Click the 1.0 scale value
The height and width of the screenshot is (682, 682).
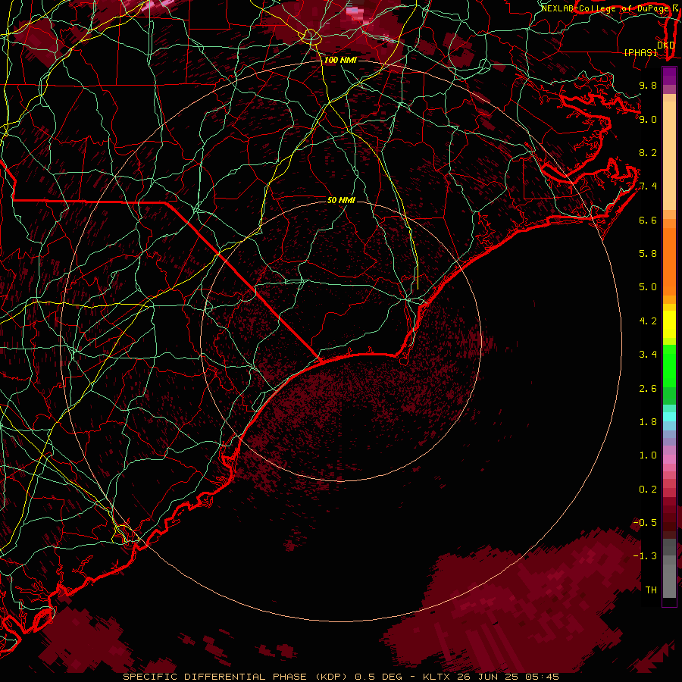tap(648, 455)
